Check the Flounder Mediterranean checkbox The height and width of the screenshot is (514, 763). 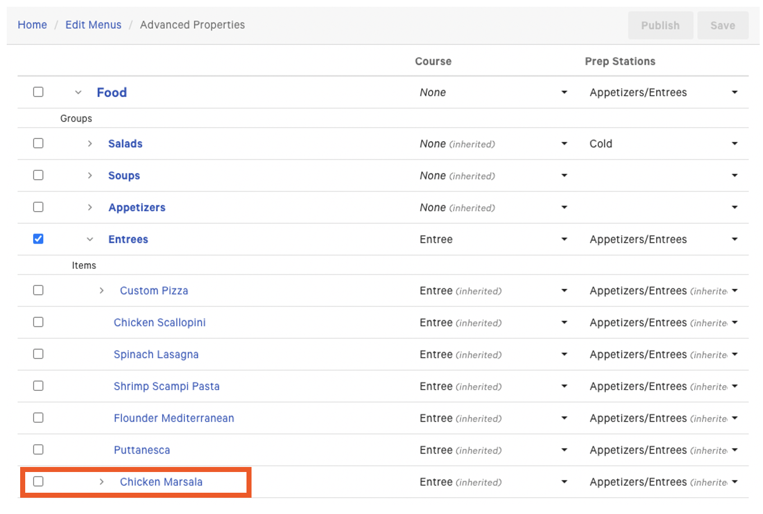tap(38, 418)
